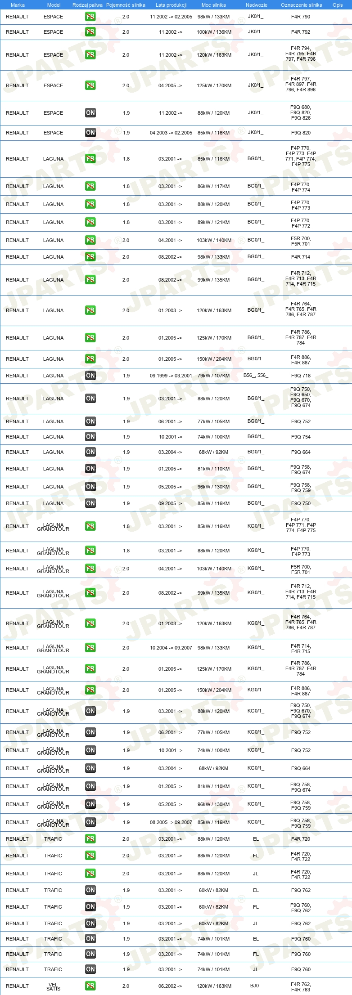Select body code 'B56_, 556_'

point(256,375)
